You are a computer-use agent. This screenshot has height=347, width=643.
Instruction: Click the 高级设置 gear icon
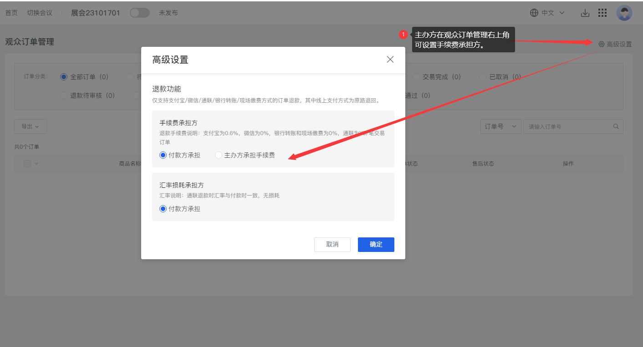click(x=601, y=44)
